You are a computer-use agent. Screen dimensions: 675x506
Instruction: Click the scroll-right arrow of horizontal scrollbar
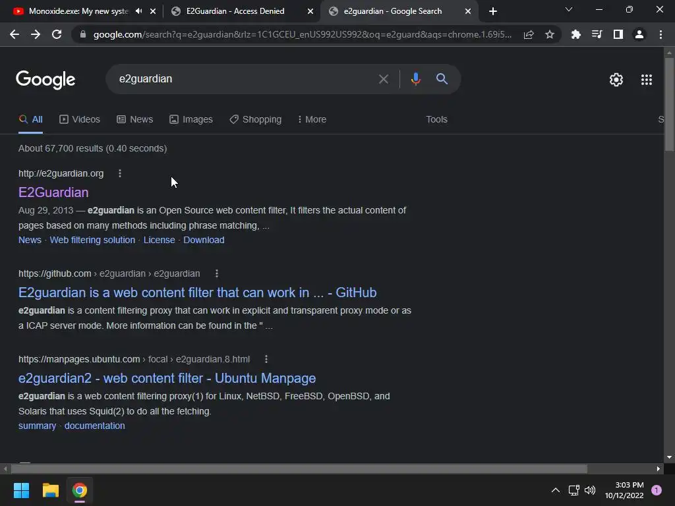[658, 468]
